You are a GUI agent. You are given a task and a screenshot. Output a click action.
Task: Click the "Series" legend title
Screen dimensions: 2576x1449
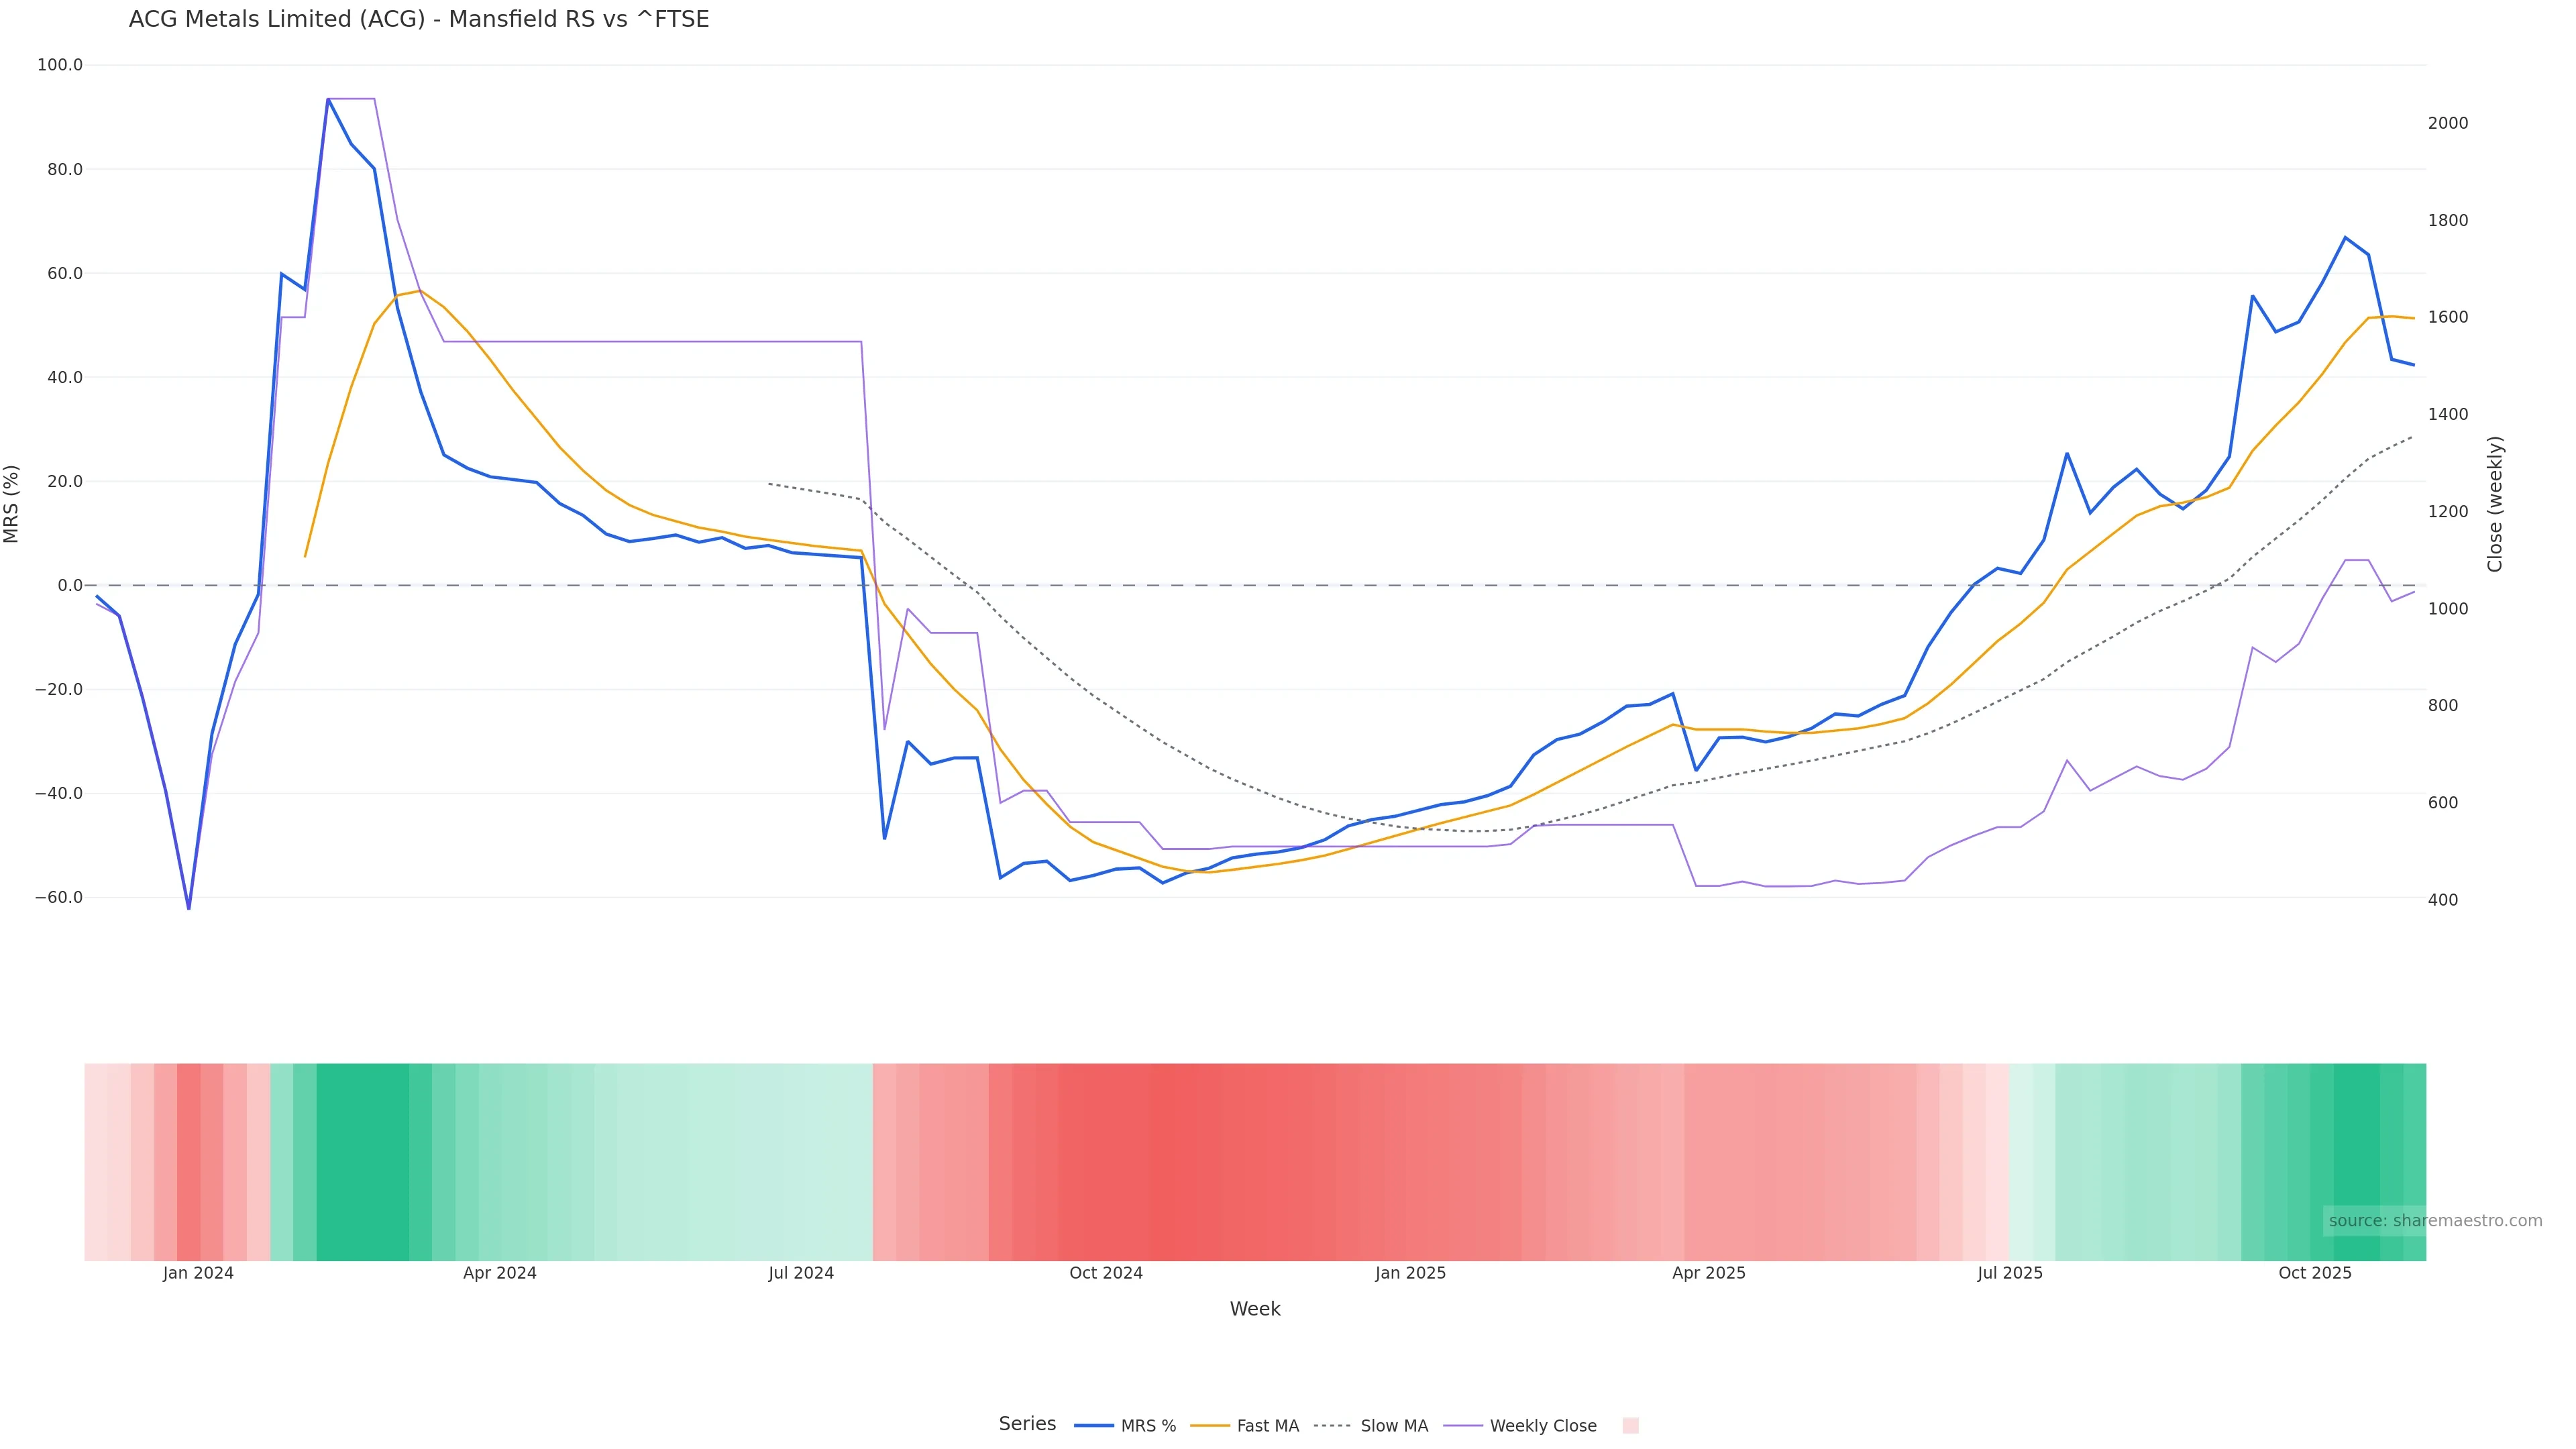[1027, 1424]
